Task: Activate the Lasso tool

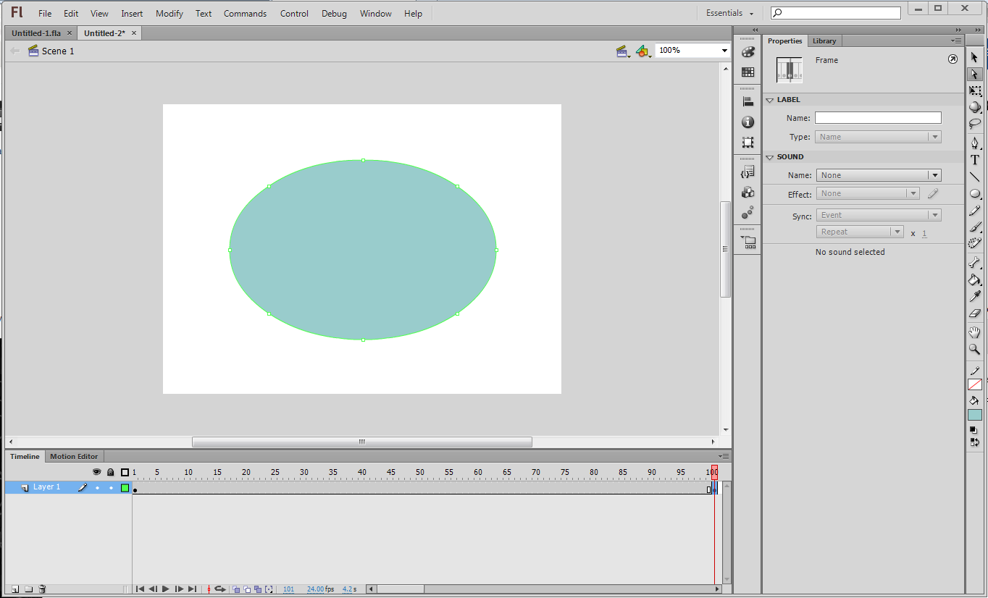Action: point(974,124)
